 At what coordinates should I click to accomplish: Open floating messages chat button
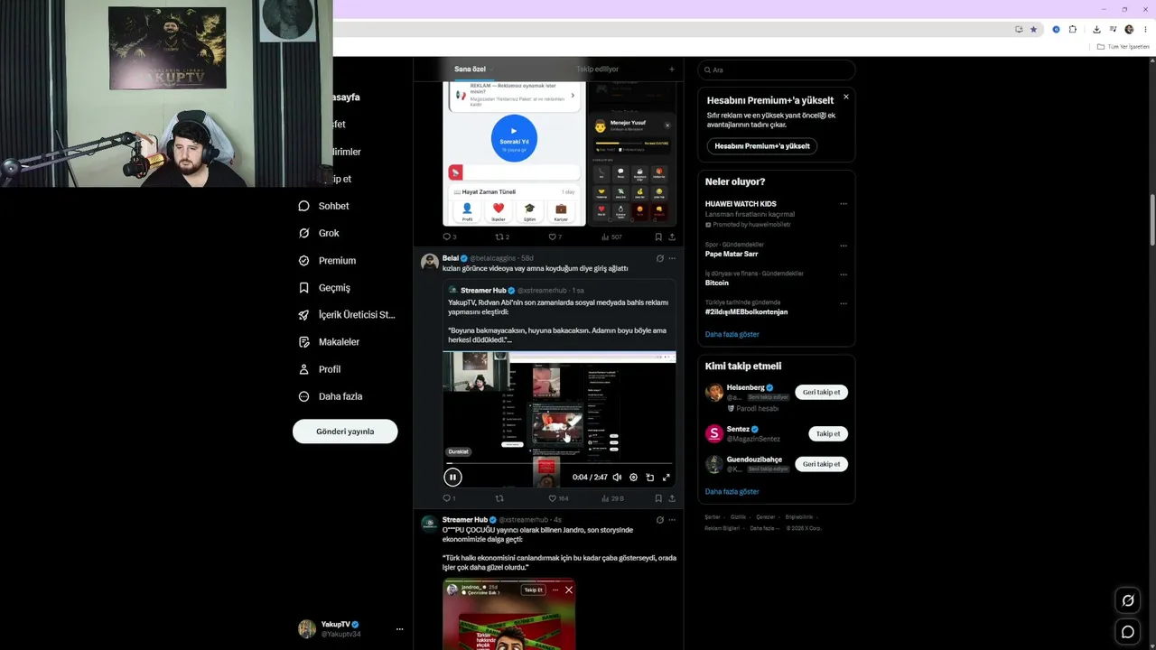(x=1127, y=632)
